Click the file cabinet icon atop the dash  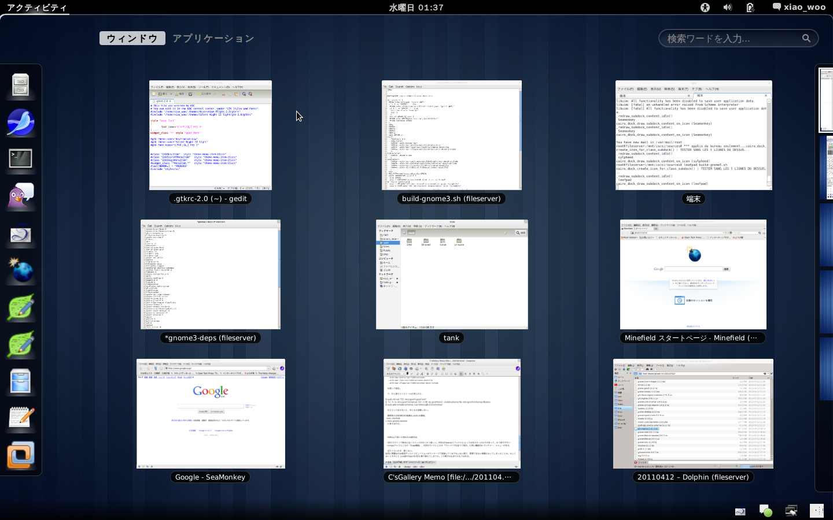point(21,86)
